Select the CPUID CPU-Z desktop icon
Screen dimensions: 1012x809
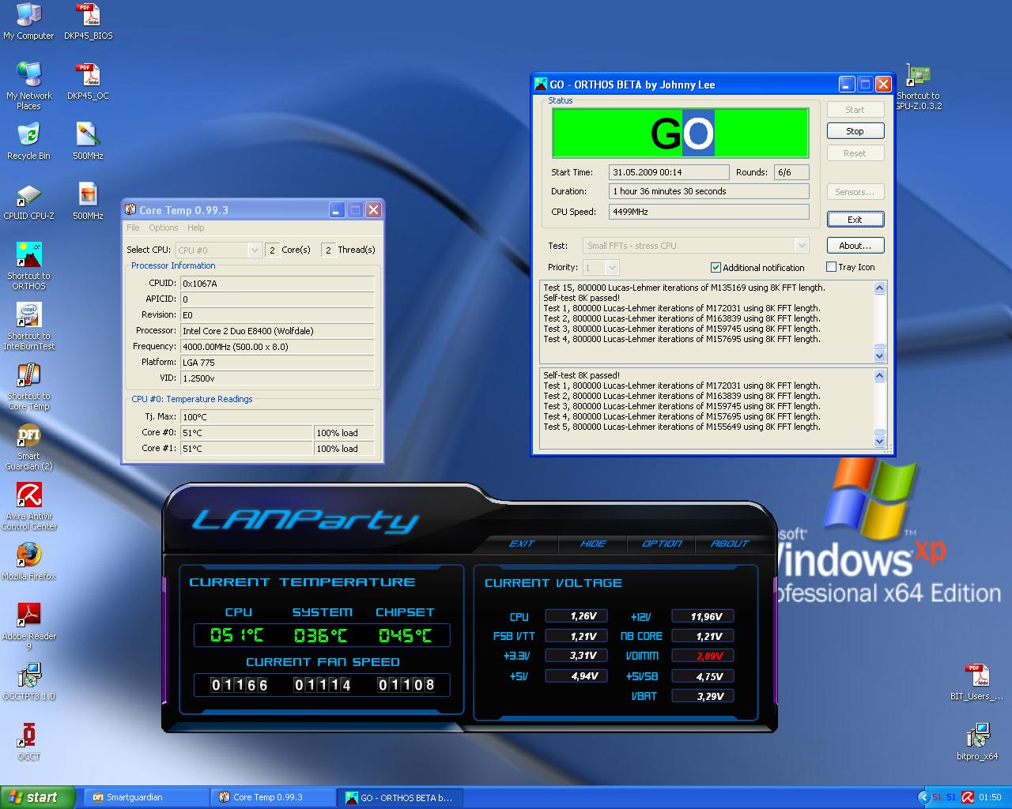[x=28, y=201]
